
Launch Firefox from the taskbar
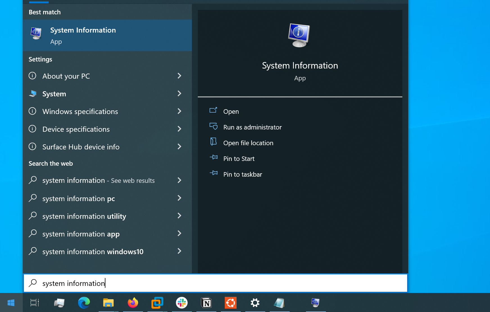(x=133, y=302)
